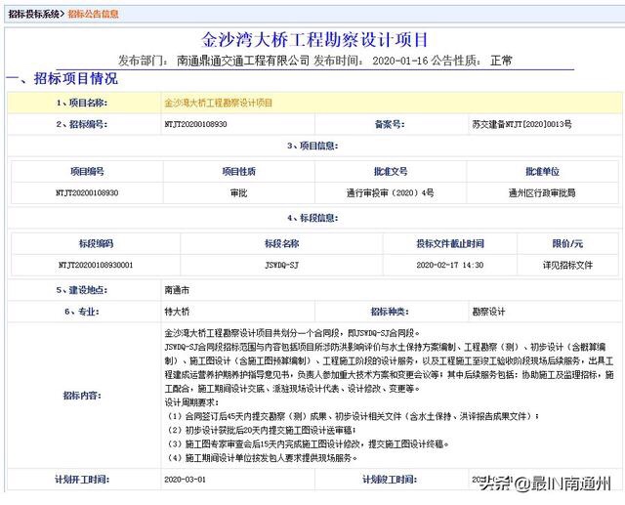This screenshot has height=505, width=625.
Task: Click the 招标投标系统 breadcrumb link
Action: click(33, 14)
